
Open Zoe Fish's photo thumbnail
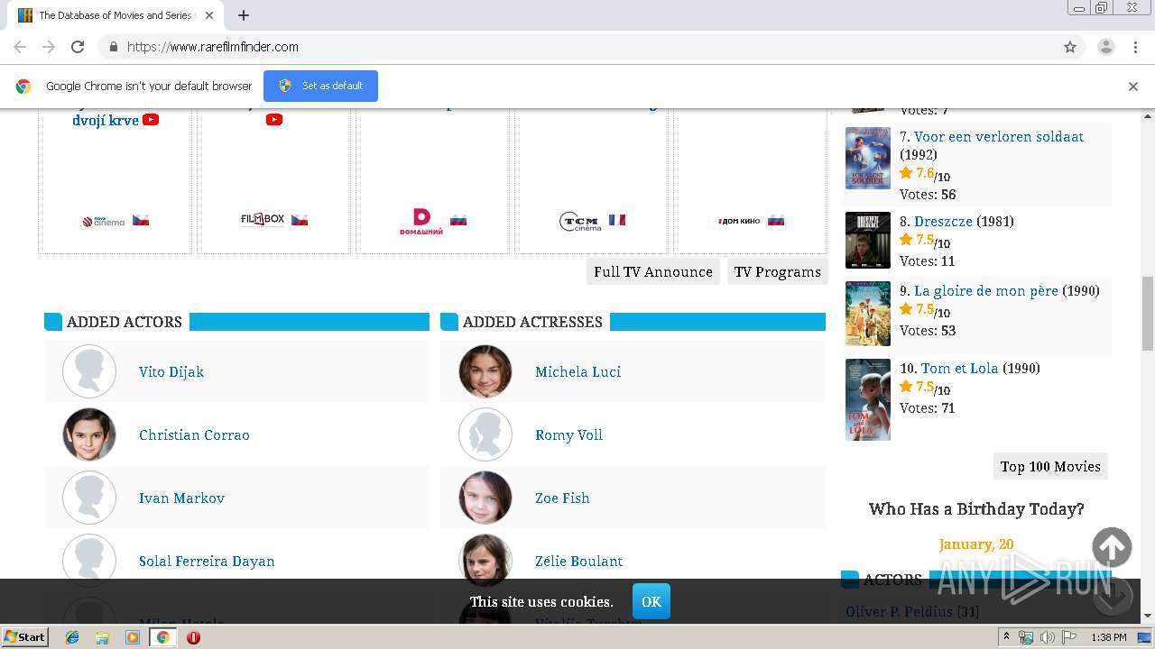pyautogui.click(x=485, y=498)
